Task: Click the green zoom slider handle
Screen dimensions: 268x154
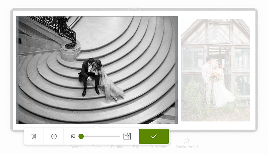Action: (81, 136)
